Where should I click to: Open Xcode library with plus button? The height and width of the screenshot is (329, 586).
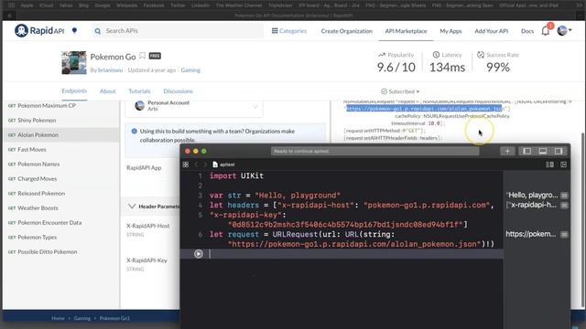point(507,151)
